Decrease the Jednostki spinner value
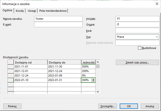The width and height of the screenshot is (161, 111). (x=93, y=81)
